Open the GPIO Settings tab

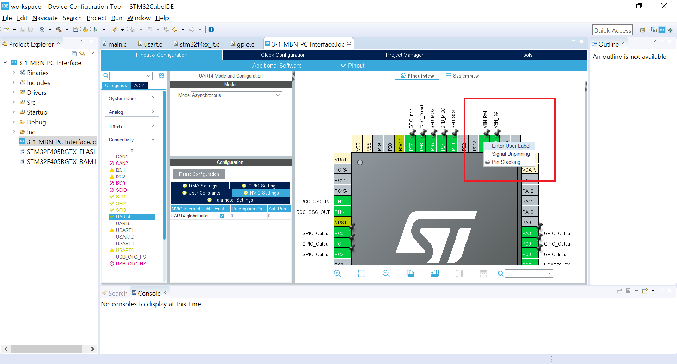(260, 186)
